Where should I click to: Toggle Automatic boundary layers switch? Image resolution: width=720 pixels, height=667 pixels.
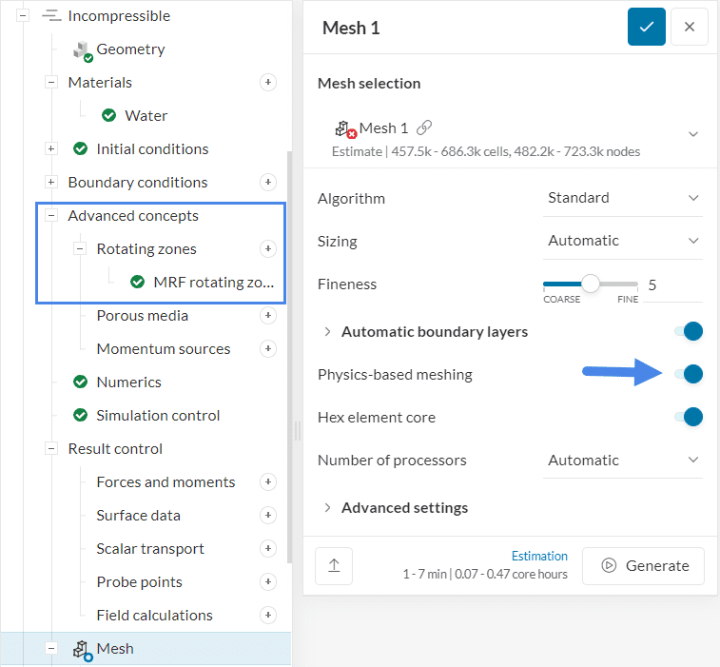(689, 331)
